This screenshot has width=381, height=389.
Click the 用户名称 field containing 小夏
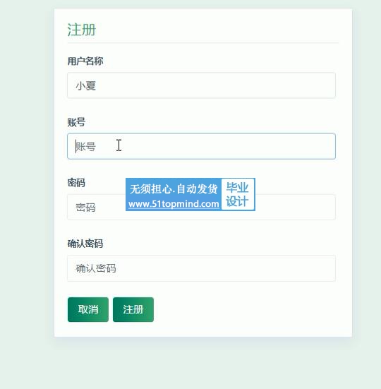click(x=201, y=85)
